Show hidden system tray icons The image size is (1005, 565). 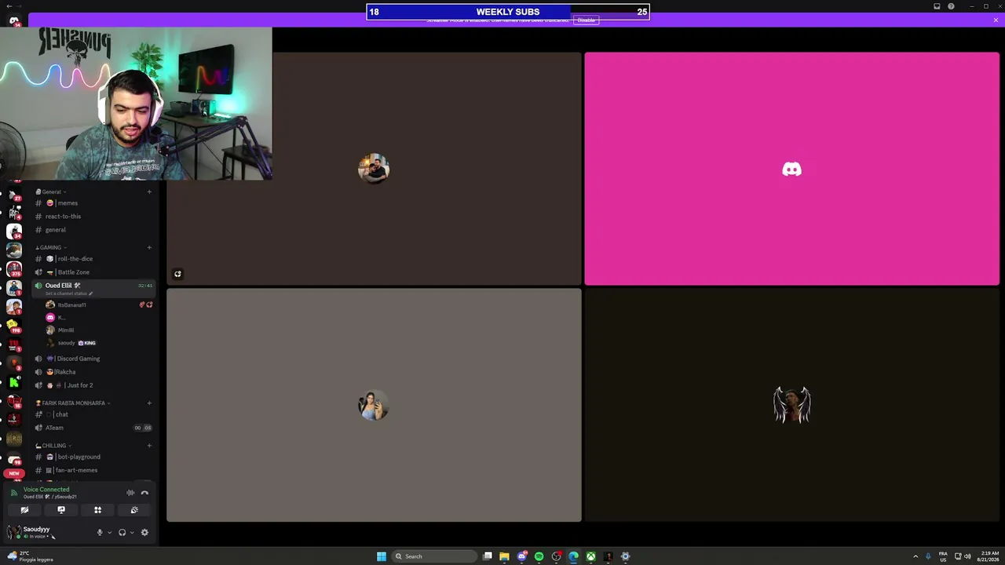pos(915,556)
